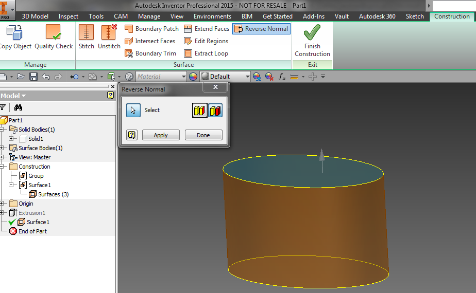
Task: Select the yellow-and-red surfaces option
Action: click(215, 111)
